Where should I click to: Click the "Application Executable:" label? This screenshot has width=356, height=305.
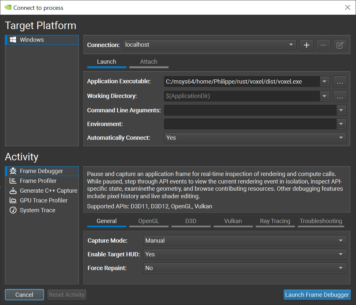click(119, 81)
